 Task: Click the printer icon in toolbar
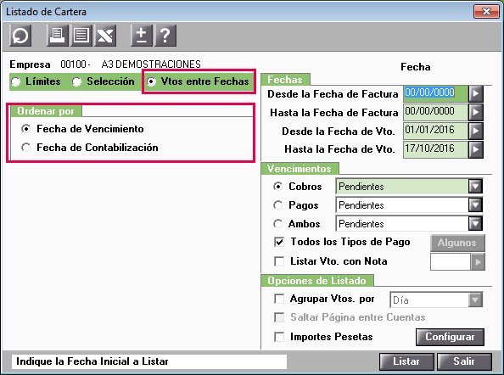58,36
